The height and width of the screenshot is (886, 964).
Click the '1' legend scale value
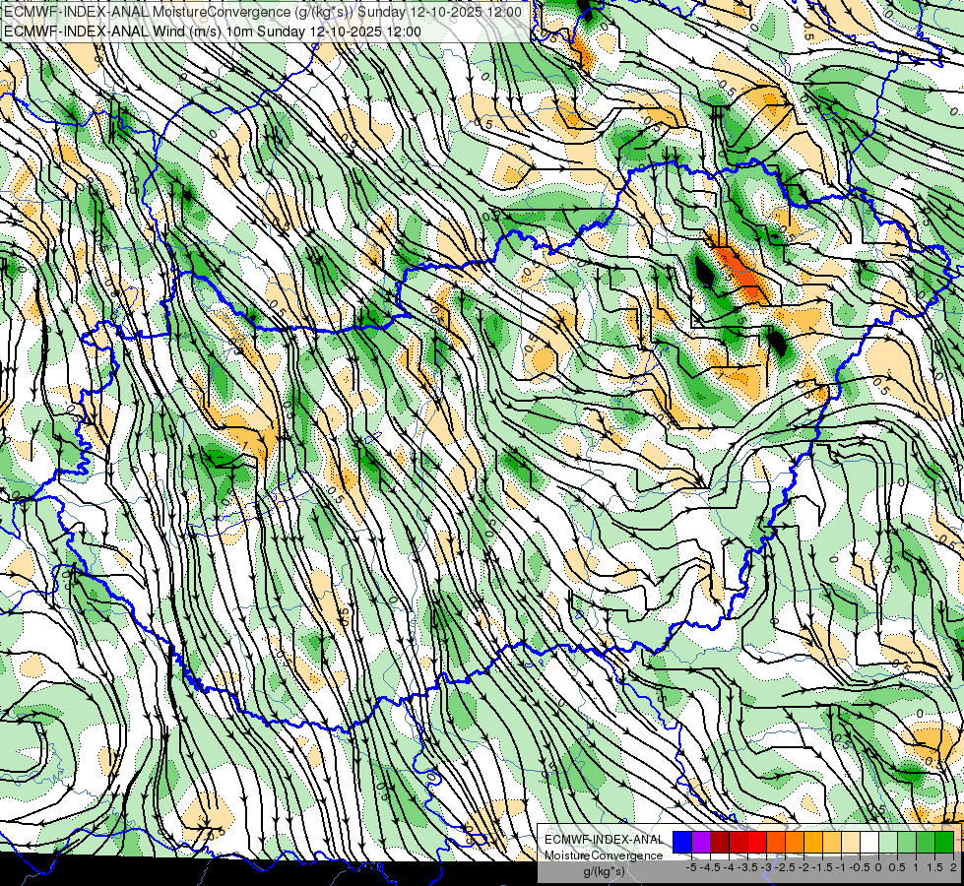916,867
